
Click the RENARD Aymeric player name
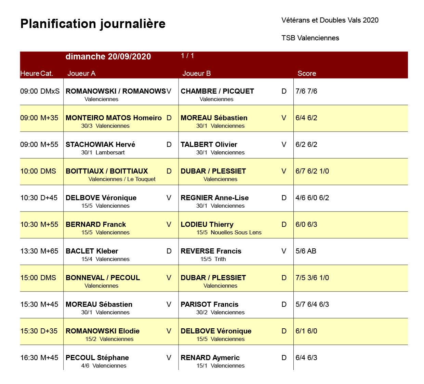tap(210, 358)
